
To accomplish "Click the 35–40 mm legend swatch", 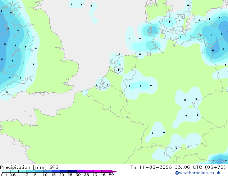I will click(x=89, y=171).
